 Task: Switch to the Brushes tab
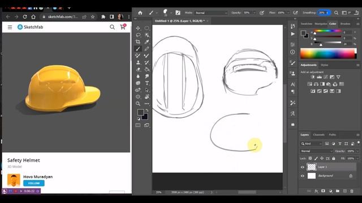coord(345,24)
